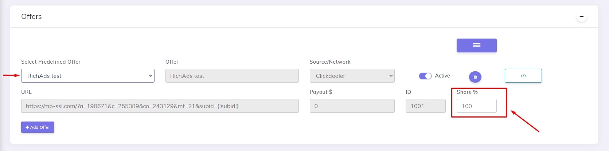
Task: Click the Select Predefined Offer label
Action: 51,62
